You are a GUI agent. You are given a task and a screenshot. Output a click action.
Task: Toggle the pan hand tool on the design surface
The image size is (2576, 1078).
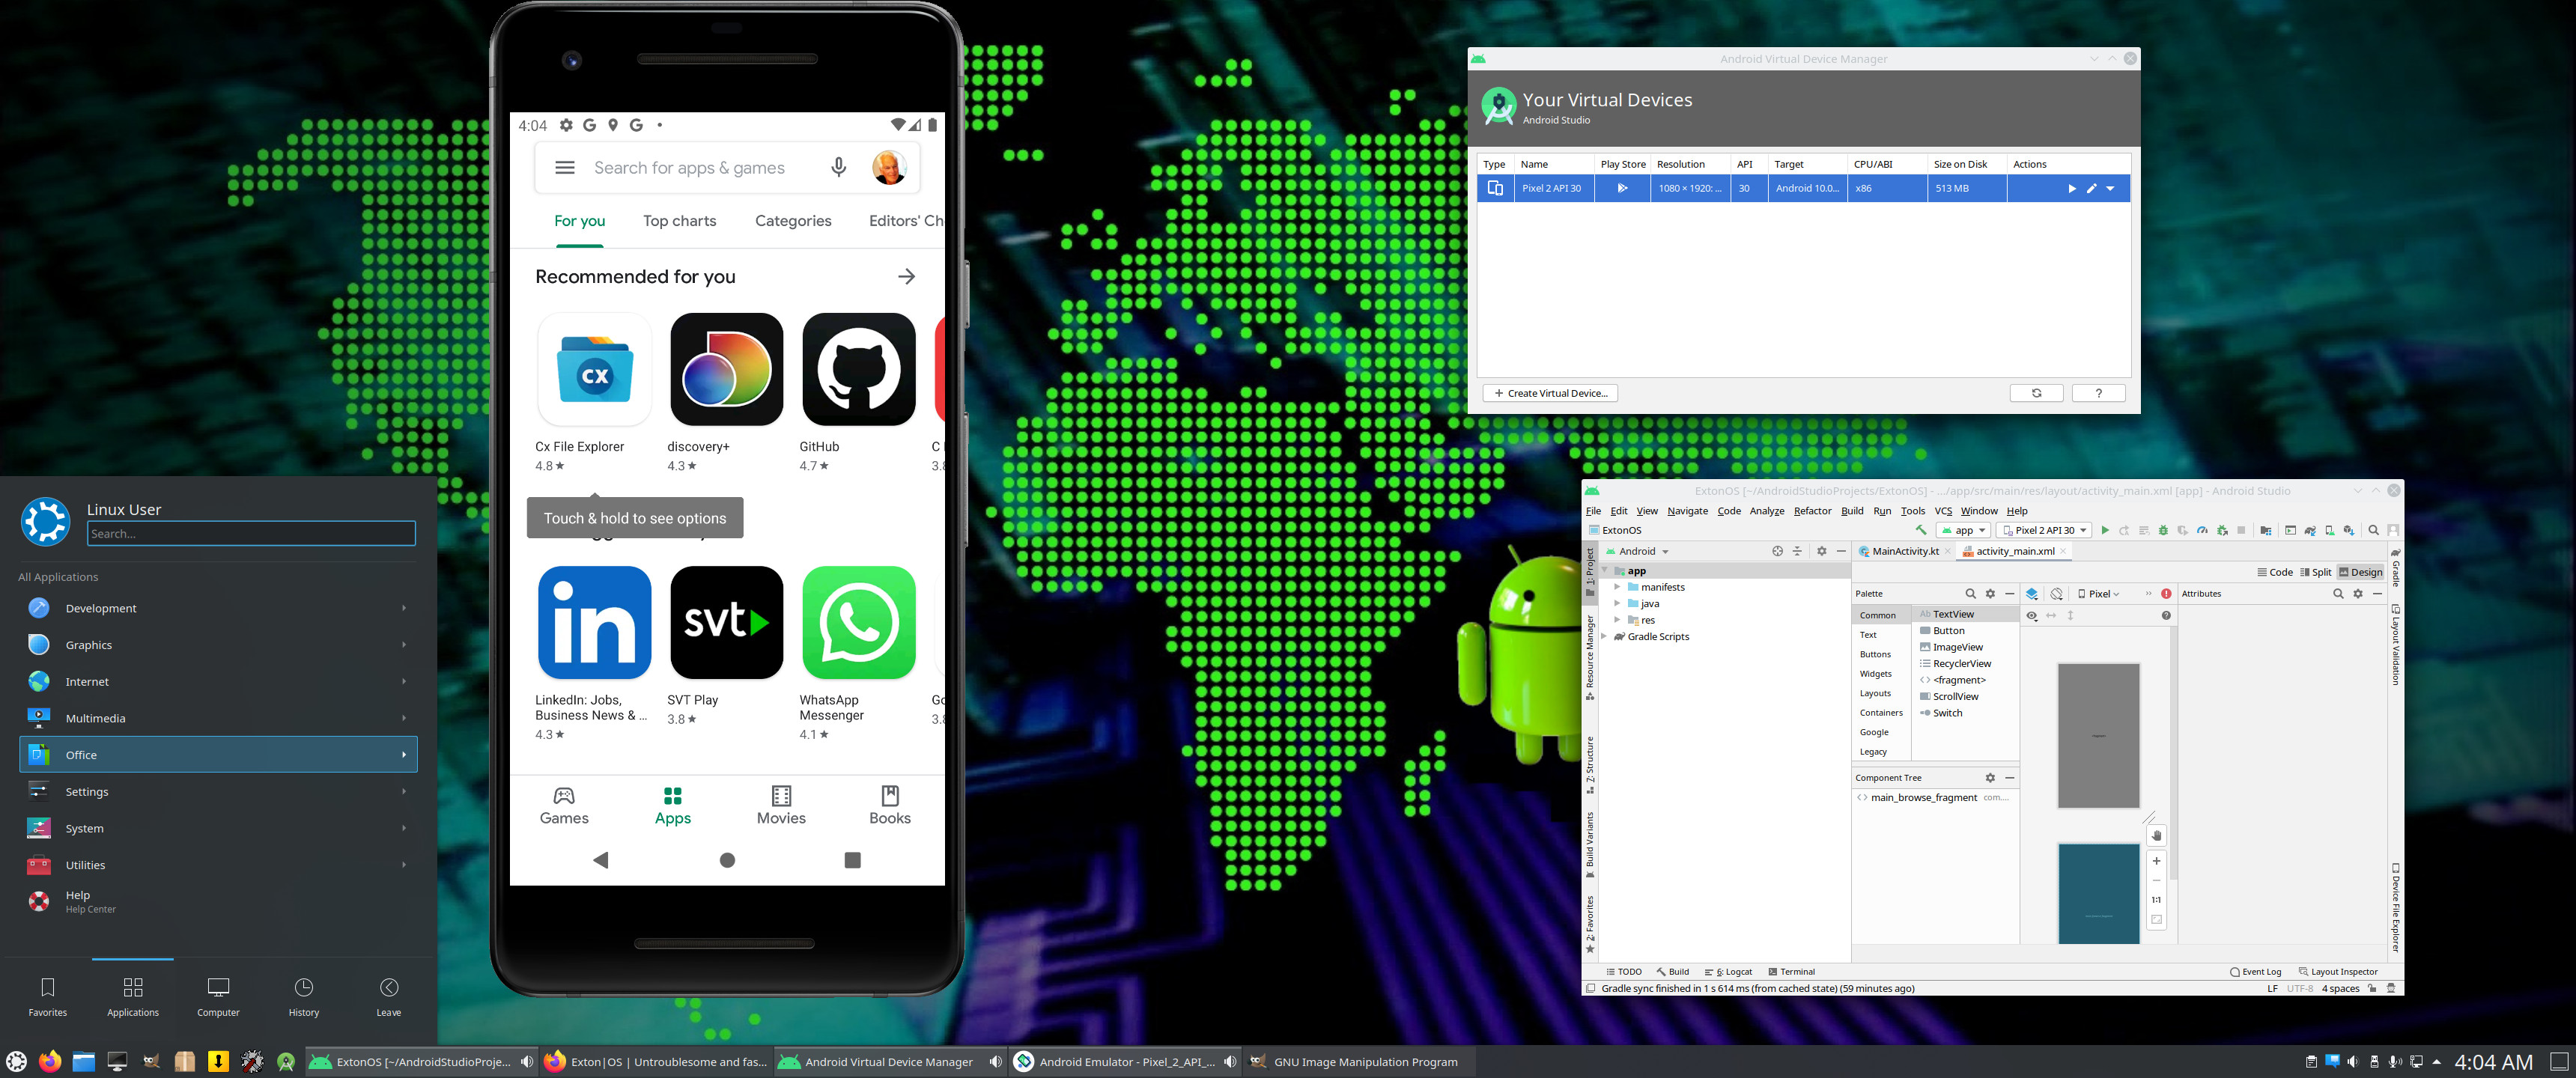[x=2156, y=836]
